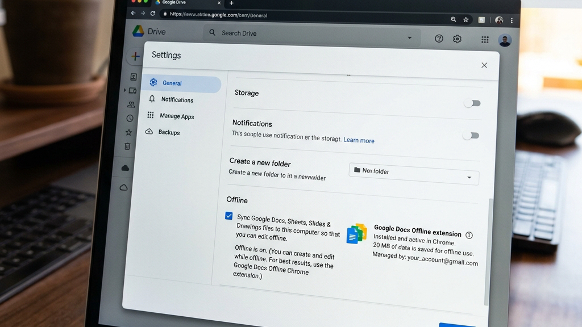
Task: Click the zoom magnifier in address bar
Action: coord(453,19)
